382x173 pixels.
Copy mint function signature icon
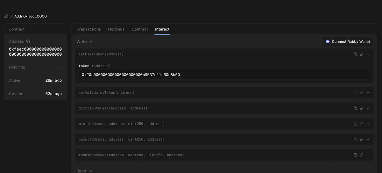tap(356, 124)
